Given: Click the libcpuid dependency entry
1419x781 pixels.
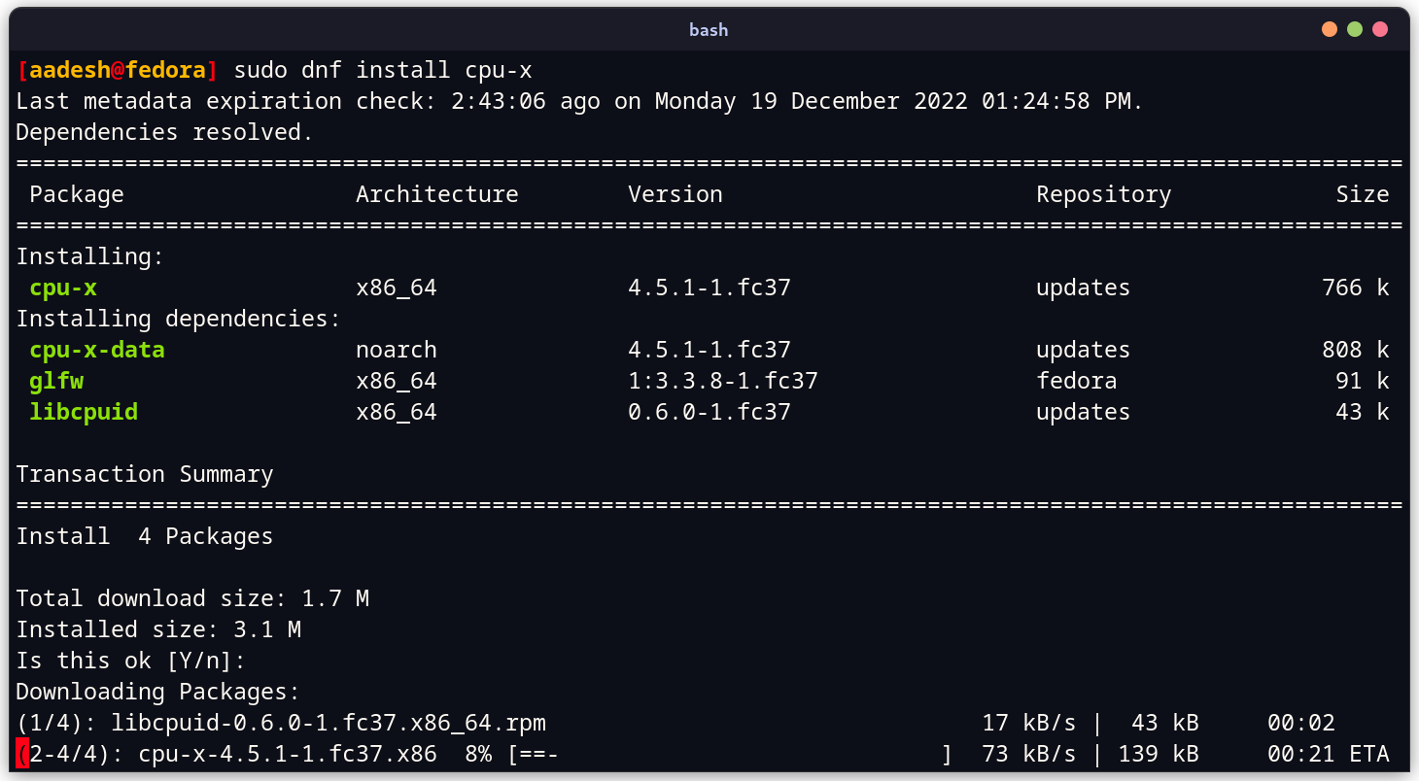Looking at the screenshot, I should [x=84, y=411].
